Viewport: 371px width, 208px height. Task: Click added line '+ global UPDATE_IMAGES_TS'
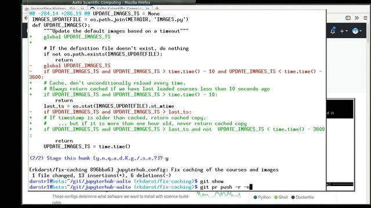pos(70,37)
